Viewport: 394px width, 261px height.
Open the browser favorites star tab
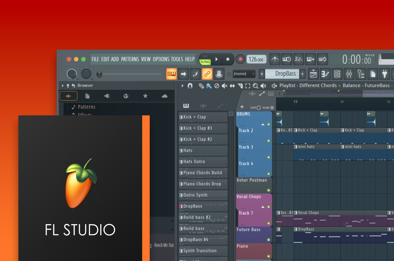[145, 96]
